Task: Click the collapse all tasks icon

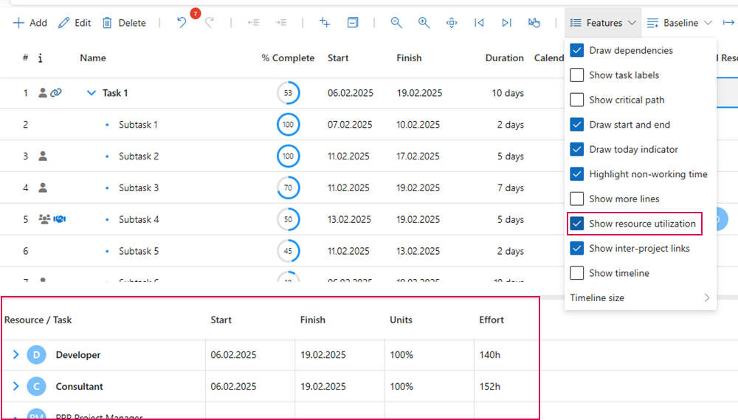Action: click(x=353, y=23)
